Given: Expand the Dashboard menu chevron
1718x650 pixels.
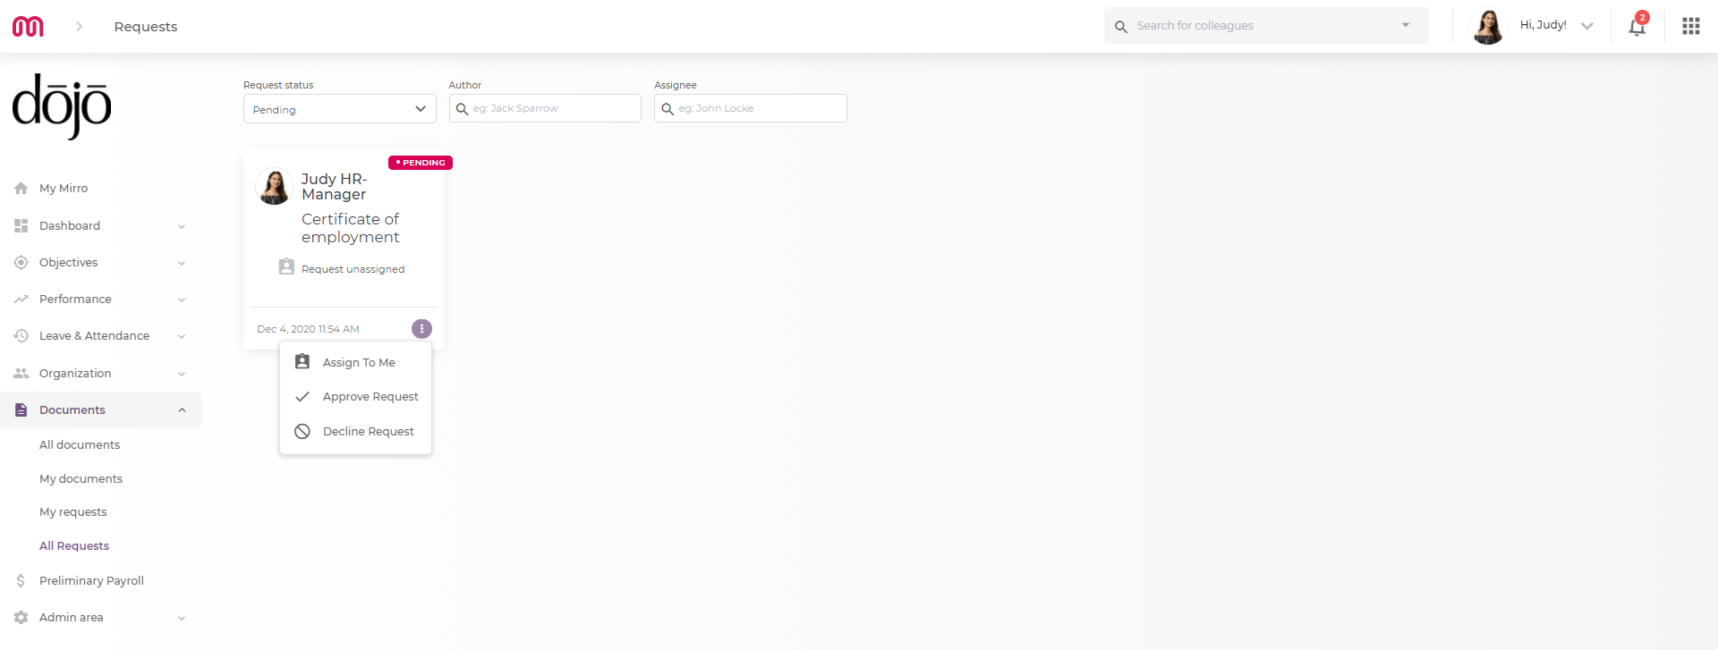Looking at the screenshot, I should [x=182, y=226].
